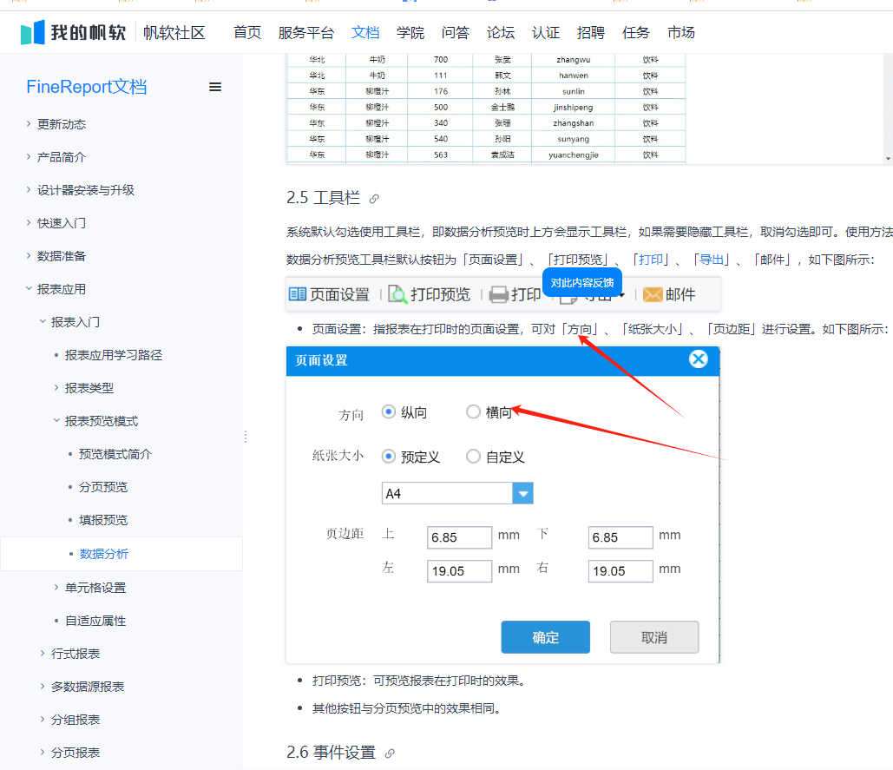Viewport: 893px width, 770px height.
Task: Click the top margin 上 input field
Action: click(460, 537)
